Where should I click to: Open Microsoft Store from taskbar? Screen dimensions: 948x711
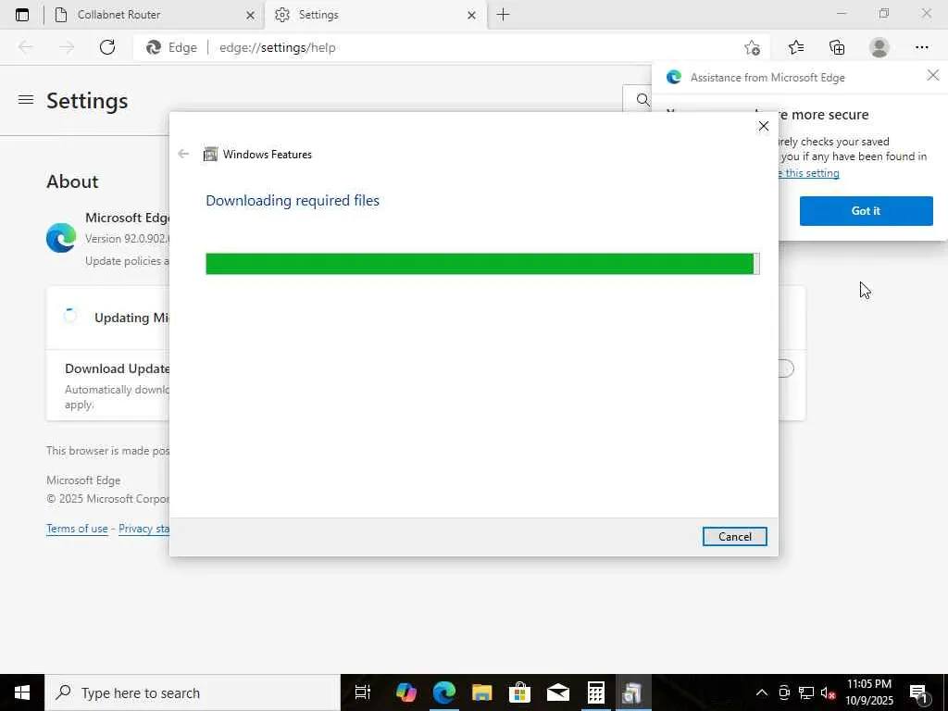pos(519,692)
